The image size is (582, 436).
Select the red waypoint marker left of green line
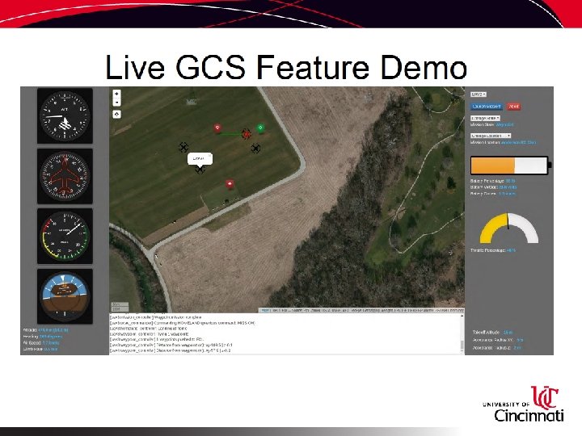pos(217,128)
